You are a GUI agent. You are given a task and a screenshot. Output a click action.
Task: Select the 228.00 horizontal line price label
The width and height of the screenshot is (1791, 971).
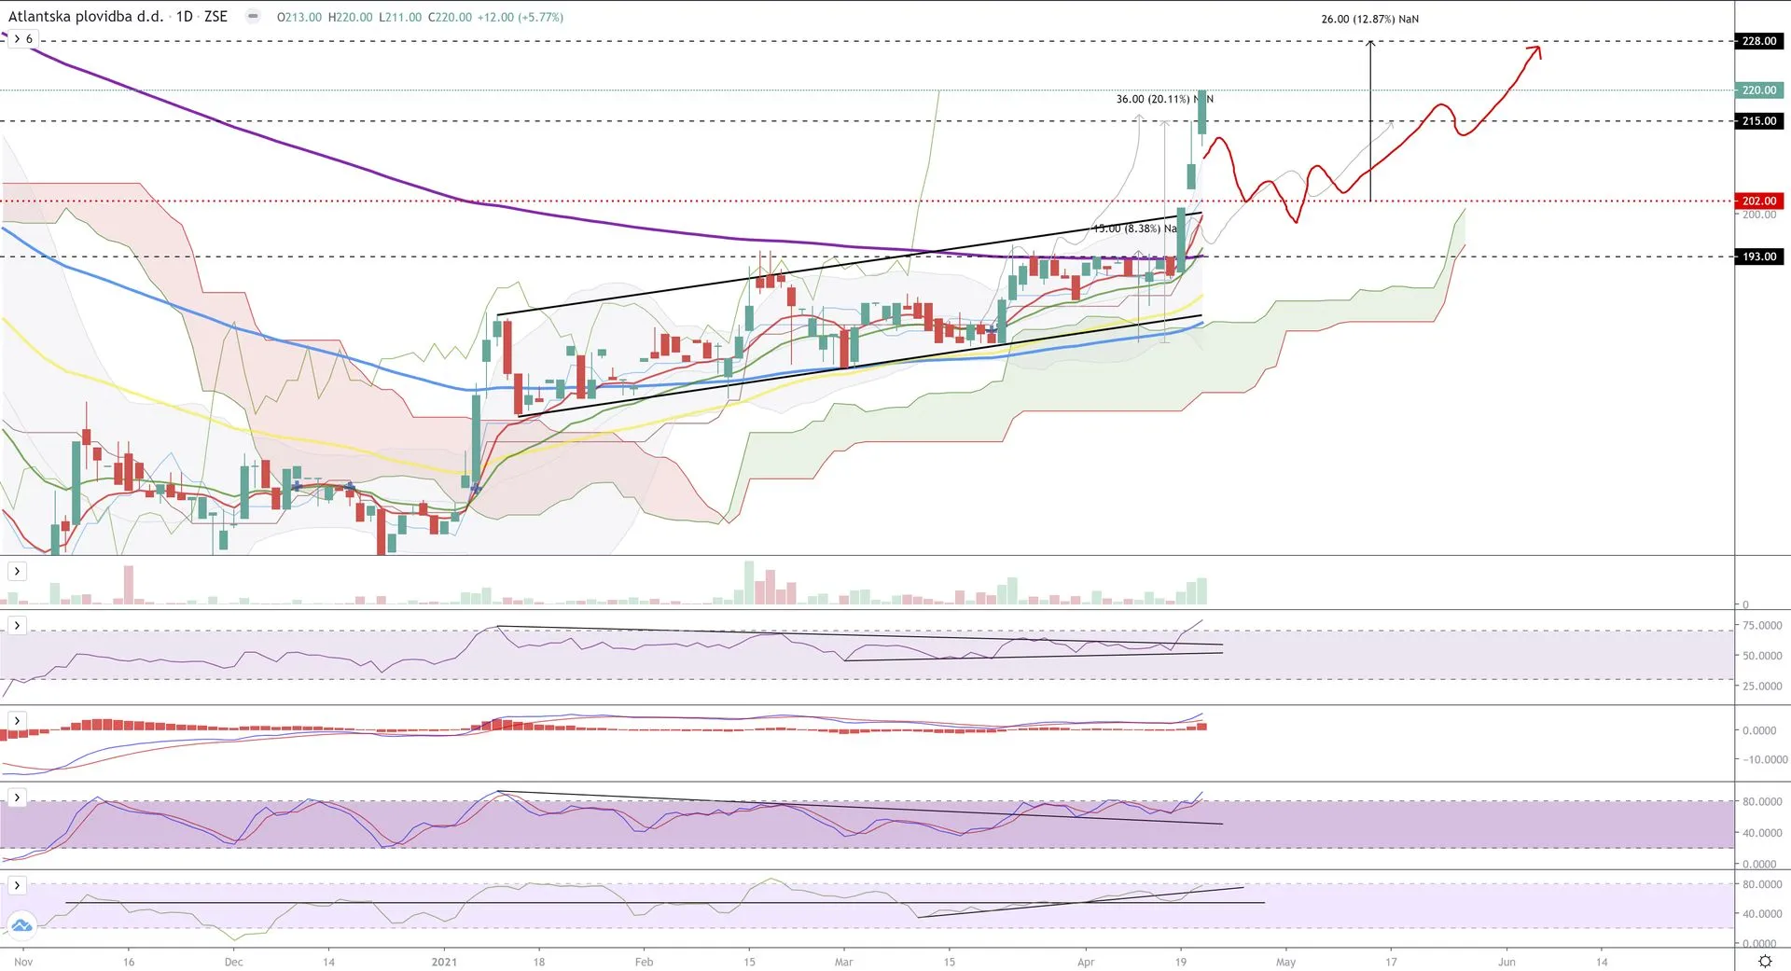[1759, 41]
